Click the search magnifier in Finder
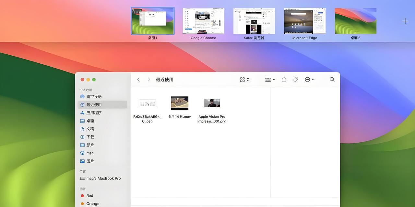 pyautogui.click(x=332, y=79)
